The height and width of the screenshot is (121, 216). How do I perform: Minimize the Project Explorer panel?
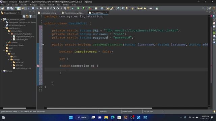click(30, 12)
